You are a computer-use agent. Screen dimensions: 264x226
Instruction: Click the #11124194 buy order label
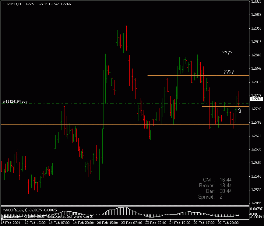click(x=15, y=102)
